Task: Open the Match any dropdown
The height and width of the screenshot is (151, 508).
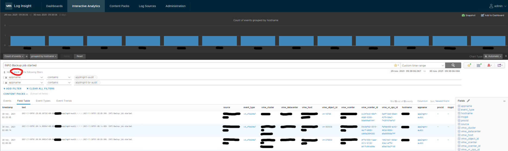Action: point(16,72)
